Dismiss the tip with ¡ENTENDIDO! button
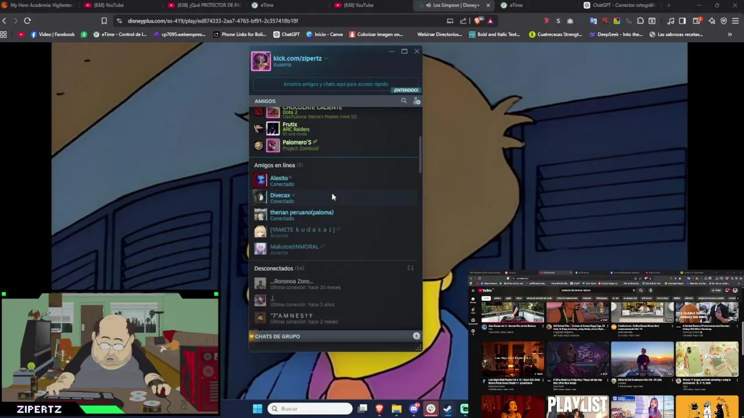744x418 pixels. 406,90
